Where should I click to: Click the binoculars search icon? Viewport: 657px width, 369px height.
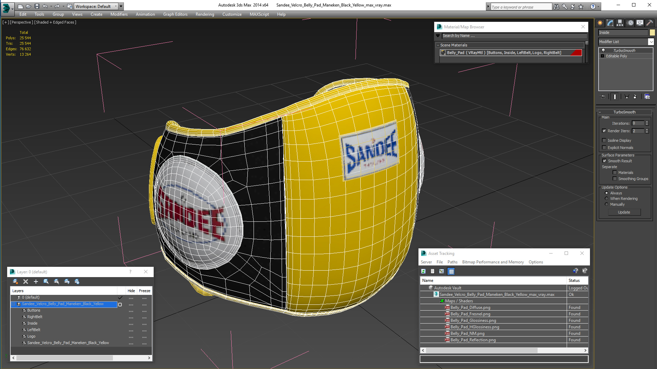click(556, 6)
